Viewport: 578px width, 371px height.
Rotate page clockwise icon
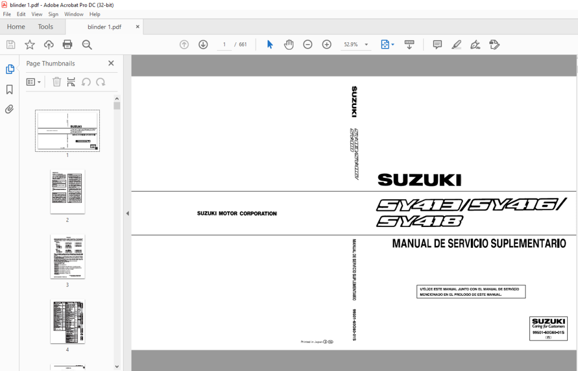coord(100,82)
